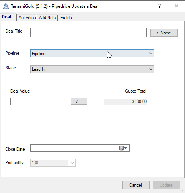The width and height of the screenshot is (185, 193).
Task: Grab the resize grip at dialog corner
Action: (183, 191)
